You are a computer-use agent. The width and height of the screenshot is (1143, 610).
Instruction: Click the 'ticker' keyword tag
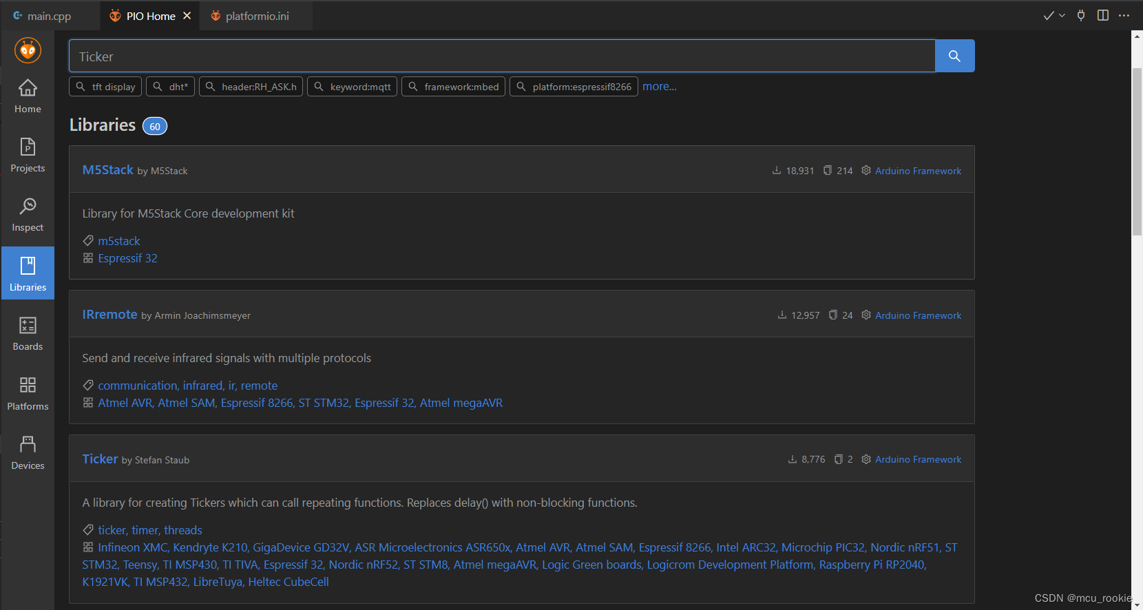pos(112,530)
